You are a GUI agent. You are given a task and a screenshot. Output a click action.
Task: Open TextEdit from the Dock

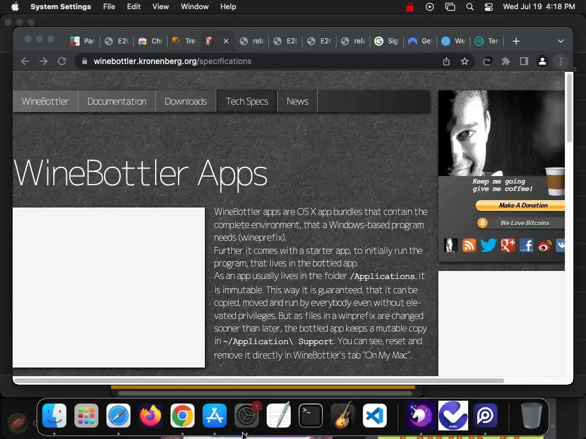click(x=279, y=415)
